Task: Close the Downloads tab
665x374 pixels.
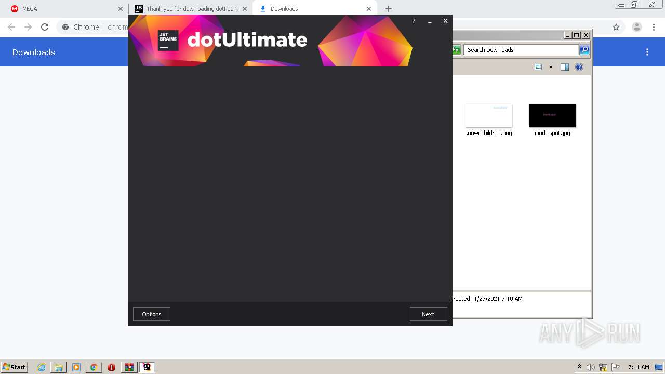Action: (x=369, y=9)
